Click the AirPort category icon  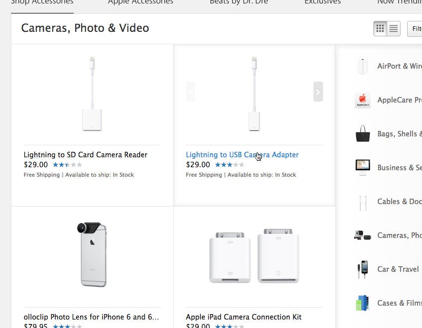click(362, 66)
